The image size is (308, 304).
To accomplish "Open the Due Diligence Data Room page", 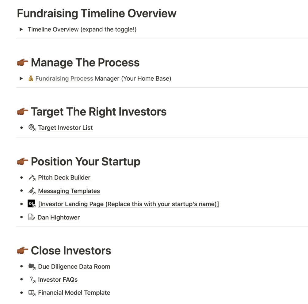I will (74, 267).
